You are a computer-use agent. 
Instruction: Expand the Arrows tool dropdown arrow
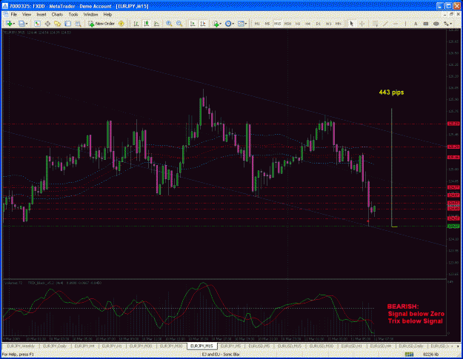451,24
